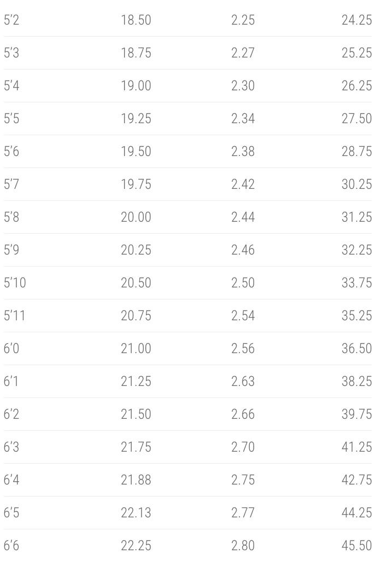
Task: Click the 20.75 value for 5'11
Action: (x=136, y=315)
